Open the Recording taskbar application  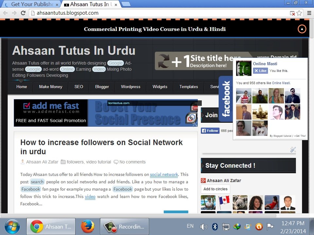click(124, 227)
